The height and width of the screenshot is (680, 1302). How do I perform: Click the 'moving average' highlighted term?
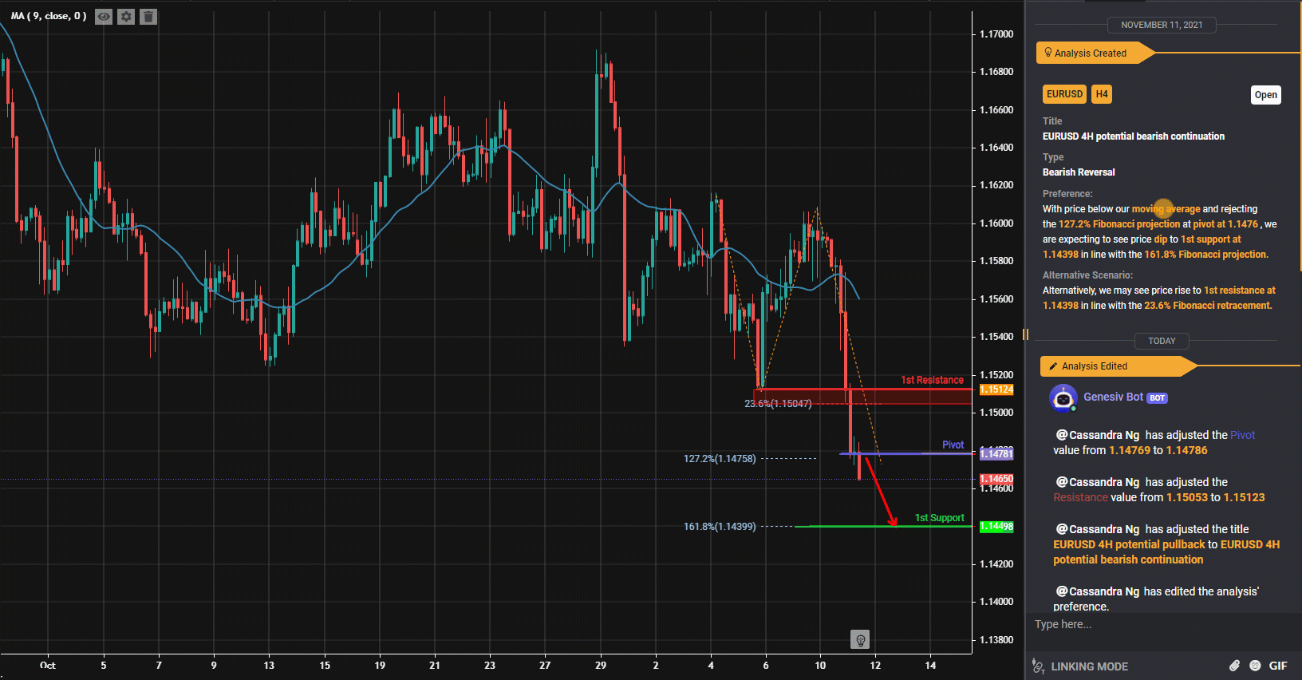coord(1166,209)
